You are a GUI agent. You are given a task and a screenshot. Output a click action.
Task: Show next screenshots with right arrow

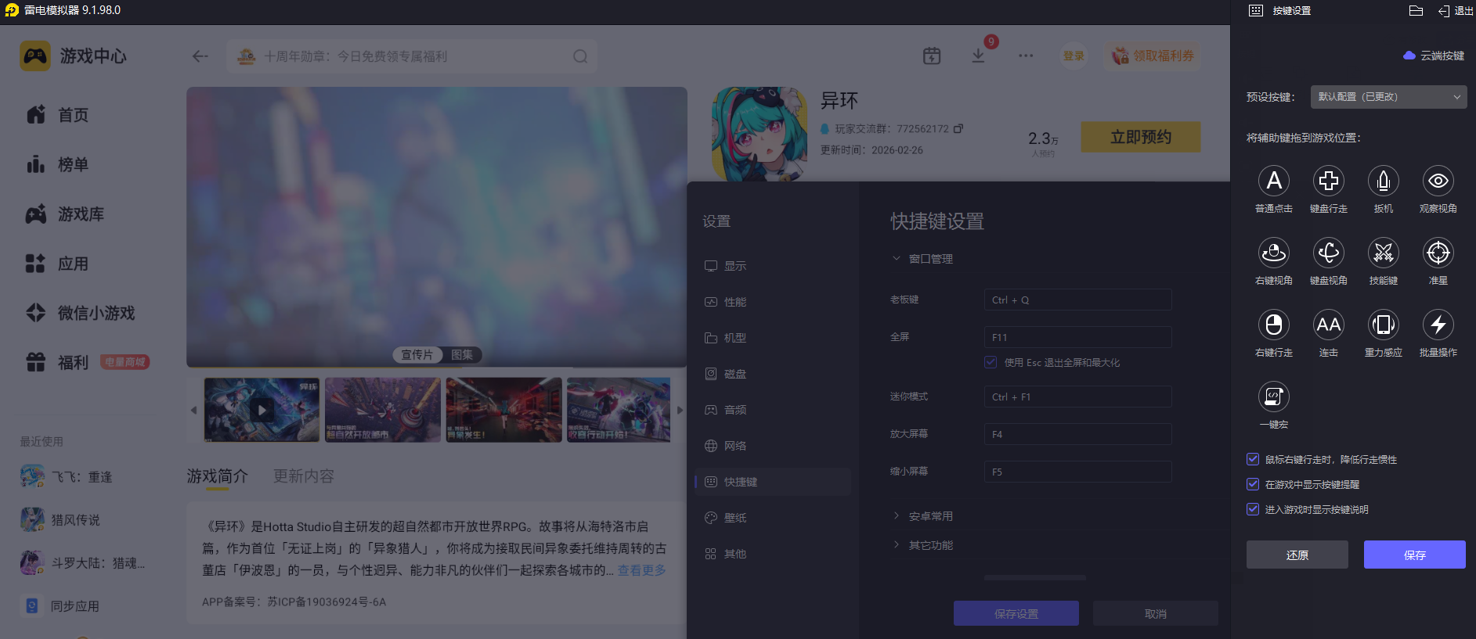click(680, 410)
